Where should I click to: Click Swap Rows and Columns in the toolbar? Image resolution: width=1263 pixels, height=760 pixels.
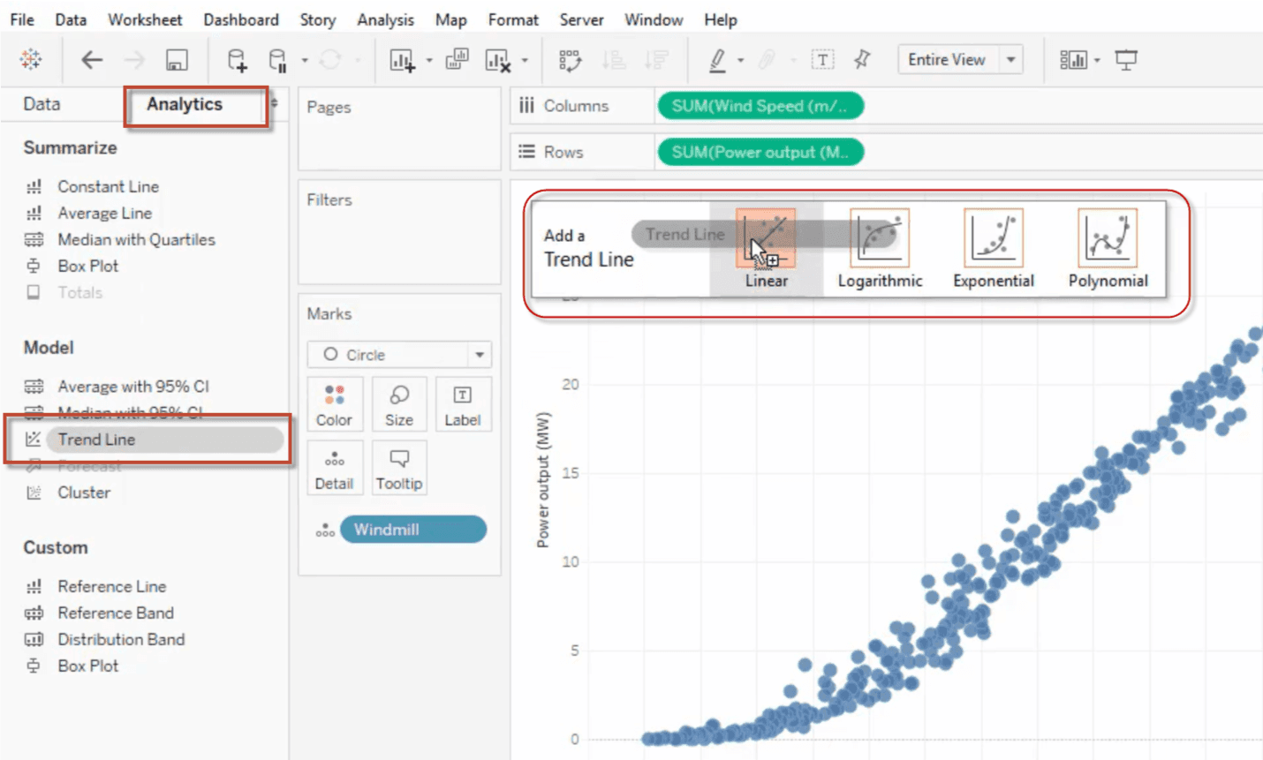click(568, 60)
